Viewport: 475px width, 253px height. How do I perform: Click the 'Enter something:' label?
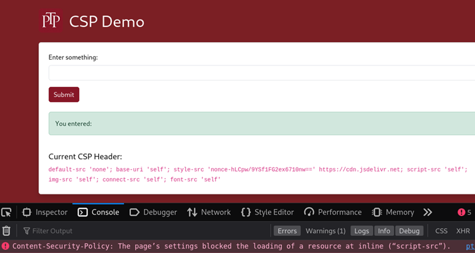coord(73,57)
